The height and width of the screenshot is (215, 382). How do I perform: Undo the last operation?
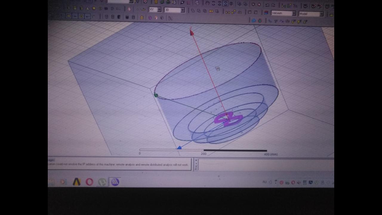[x=267, y=5]
